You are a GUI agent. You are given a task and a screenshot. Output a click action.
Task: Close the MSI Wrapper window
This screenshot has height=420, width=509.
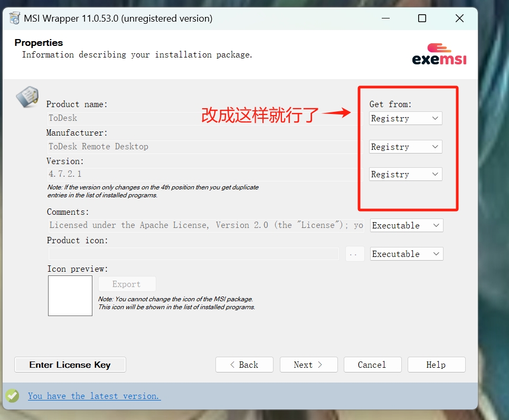(459, 18)
